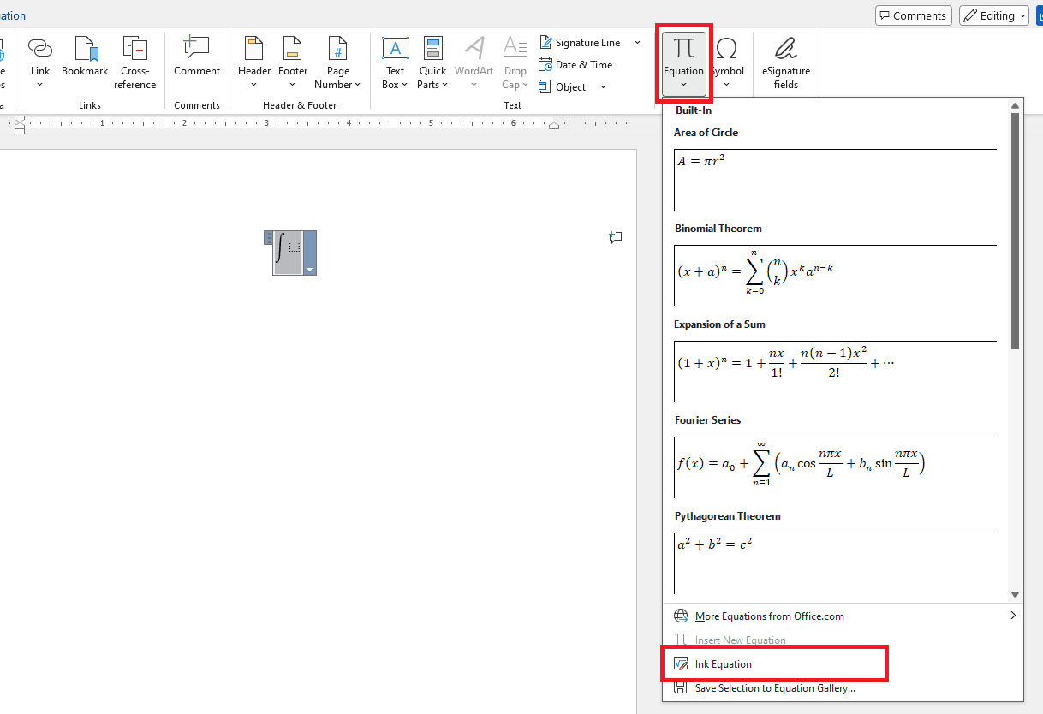Open Quick Parts menu
The height and width of the screenshot is (714, 1043).
(432, 63)
